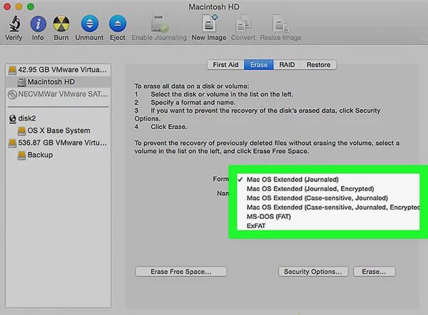
Task: Open the Info toolbar icon
Action: 38,24
